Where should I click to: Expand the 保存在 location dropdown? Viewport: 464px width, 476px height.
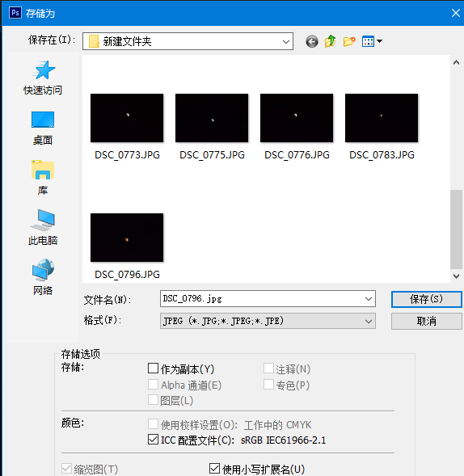tap(285, 41)
